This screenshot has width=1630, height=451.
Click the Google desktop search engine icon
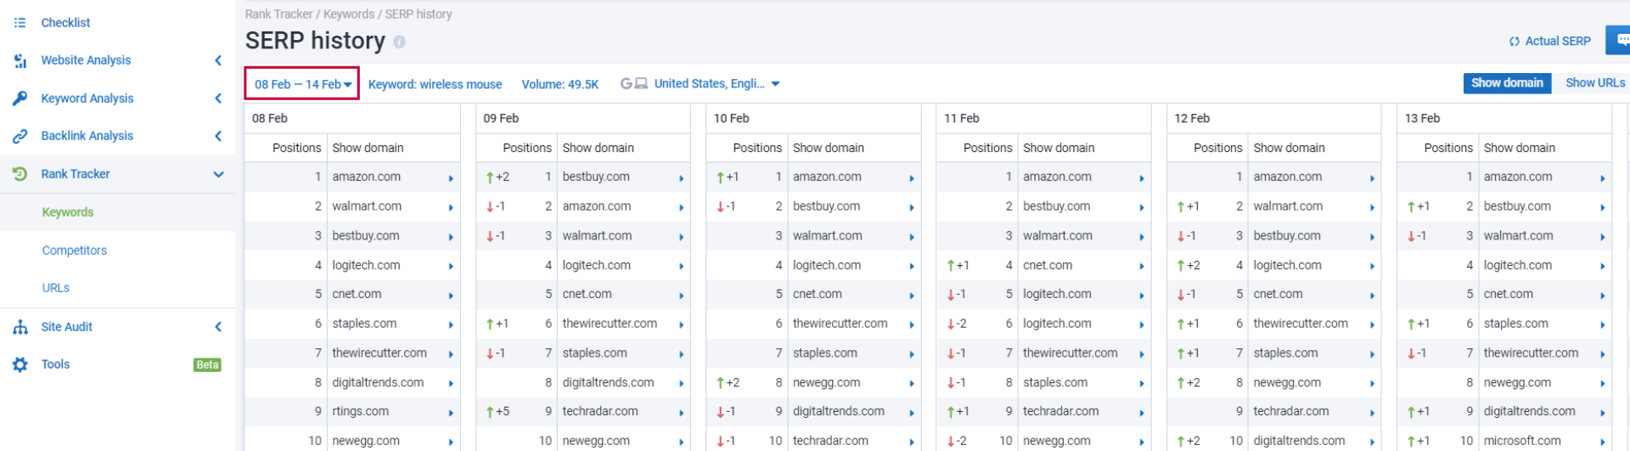click(633, 84)
